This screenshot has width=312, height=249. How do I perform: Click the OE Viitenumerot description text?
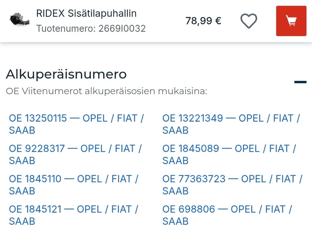[x=106, y=91]
